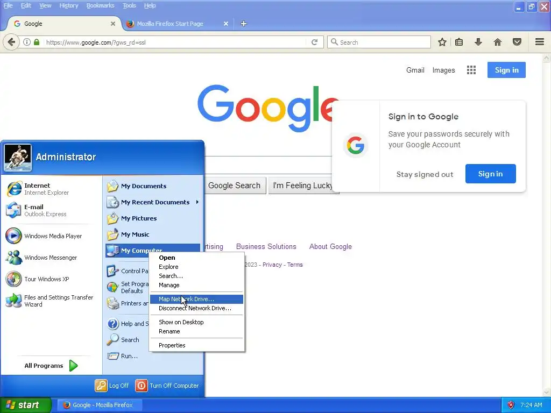Open the Edit menu
This screenshot has height=413, width=551.
pos(26,5)
